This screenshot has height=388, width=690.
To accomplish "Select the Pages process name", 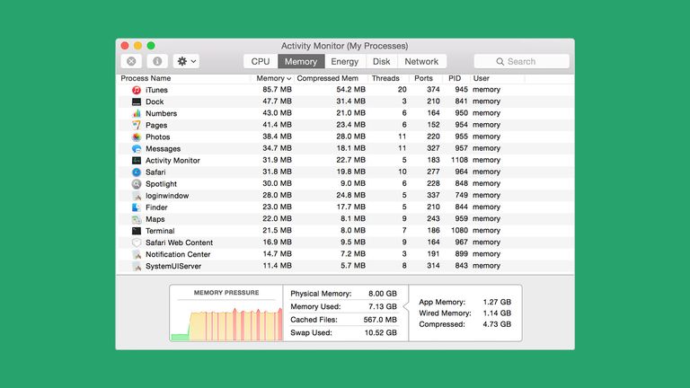I will click(156, 126).
